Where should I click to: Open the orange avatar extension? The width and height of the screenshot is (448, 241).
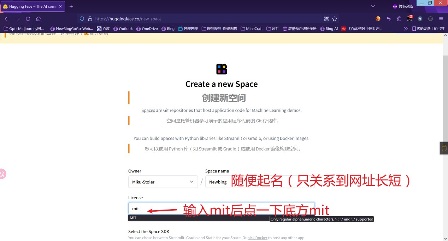pyautogui.click(x=378, y=19)
